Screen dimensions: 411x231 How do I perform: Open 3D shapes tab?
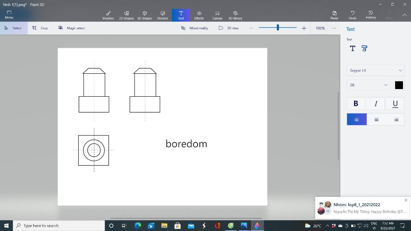(144, 15)
